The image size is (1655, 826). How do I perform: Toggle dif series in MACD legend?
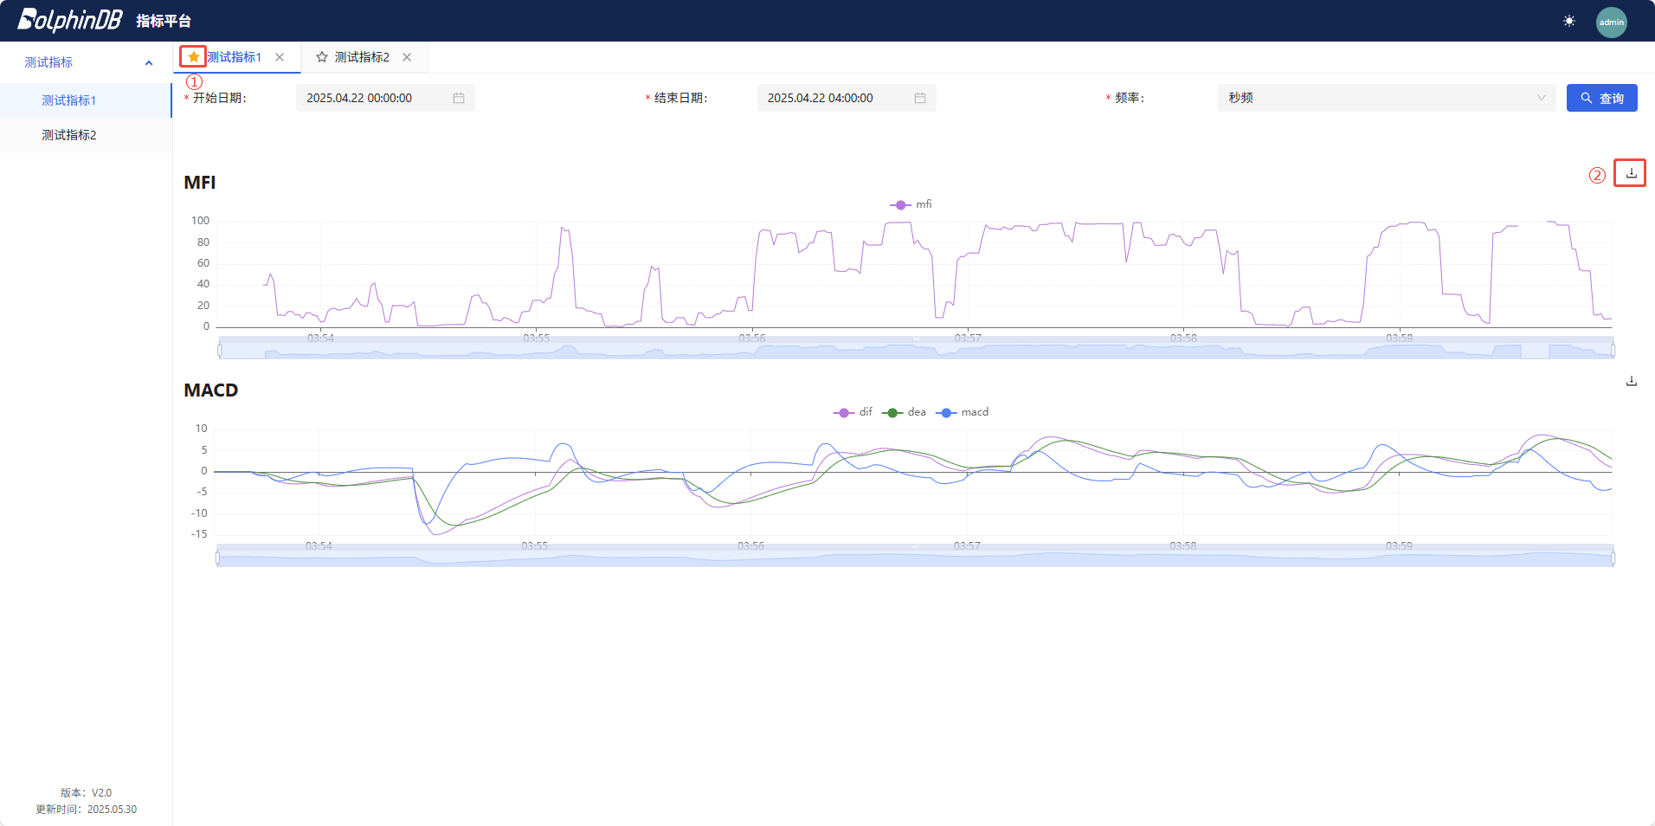[x=853, y=412]
